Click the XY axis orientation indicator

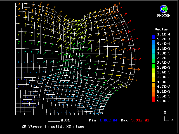coord(167,118)
